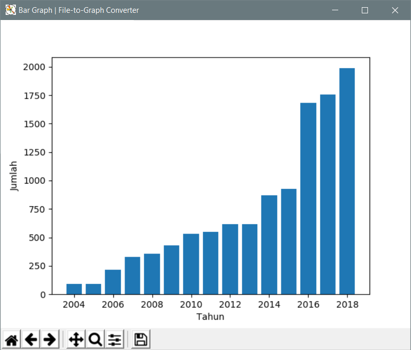
Task: Click the Tahun x-axis label
Action: 211,317
